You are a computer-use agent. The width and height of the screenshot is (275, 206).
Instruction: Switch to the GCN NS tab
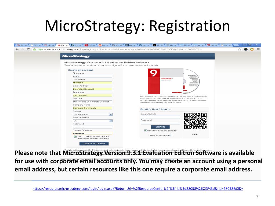coord(117,45)
